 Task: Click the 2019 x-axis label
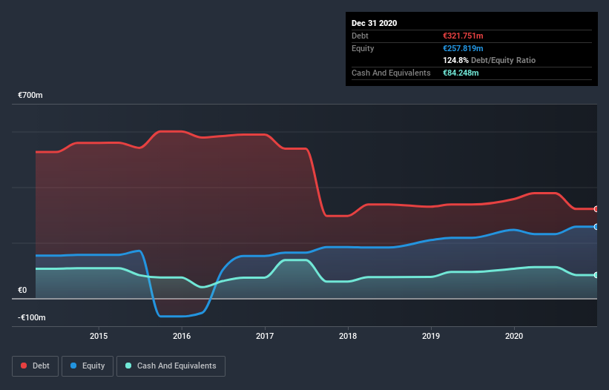[x=431, y=336]
